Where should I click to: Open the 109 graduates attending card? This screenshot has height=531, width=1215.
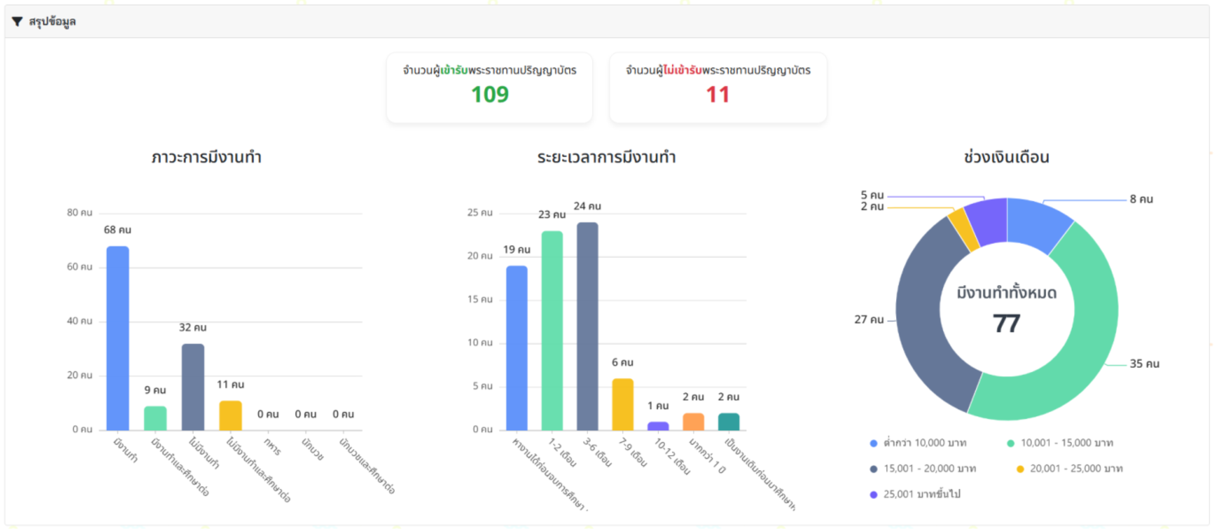pos(489,88)
